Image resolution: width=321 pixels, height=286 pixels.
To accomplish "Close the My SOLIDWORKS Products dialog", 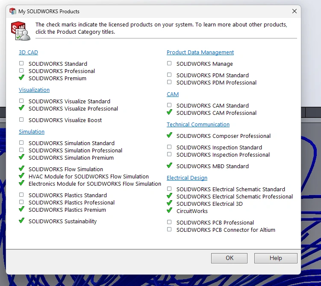I will coord(294,11).
